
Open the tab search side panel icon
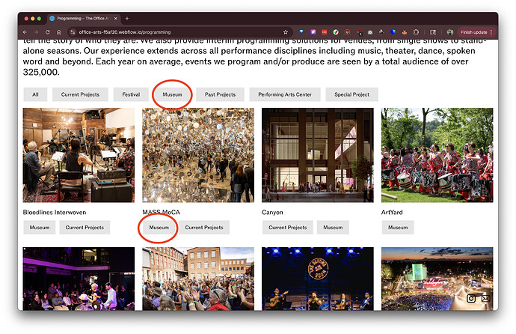click(x=433, y=32)
